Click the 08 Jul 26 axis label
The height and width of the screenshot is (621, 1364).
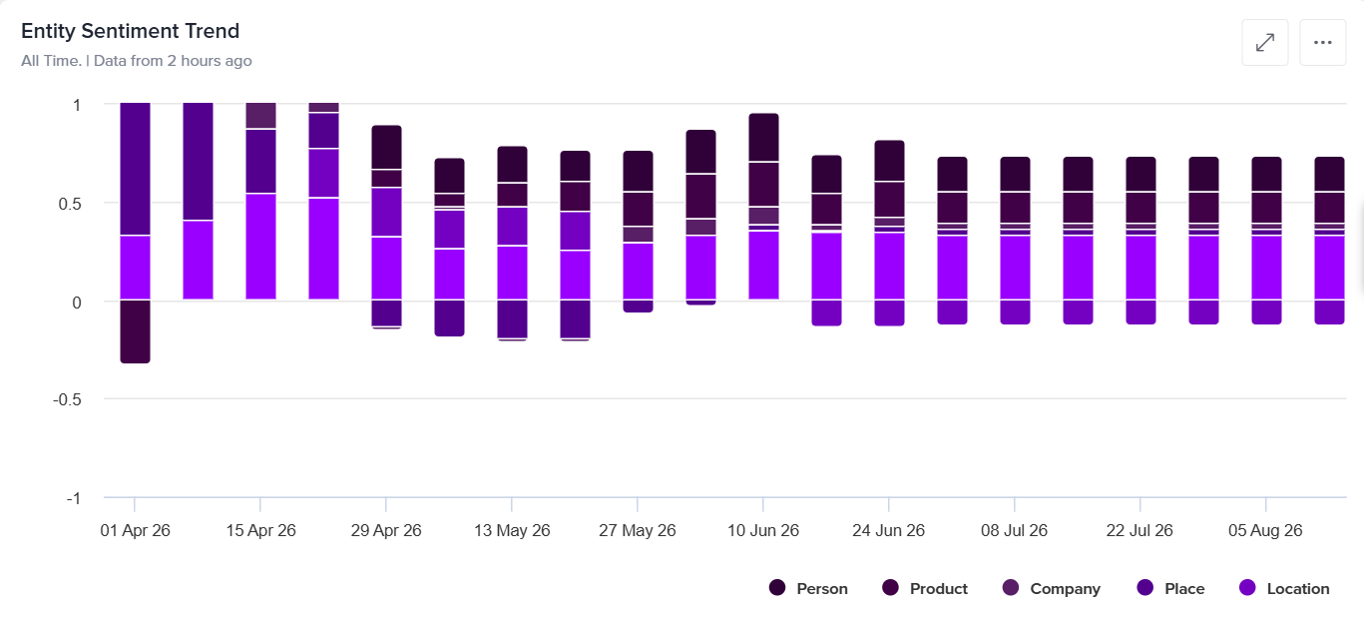[1015, 530]
